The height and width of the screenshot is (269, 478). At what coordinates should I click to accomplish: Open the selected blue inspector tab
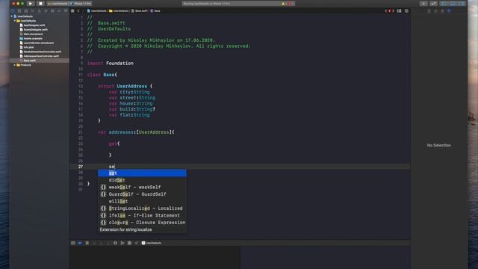pyautogui.click(x=449, y=11)
